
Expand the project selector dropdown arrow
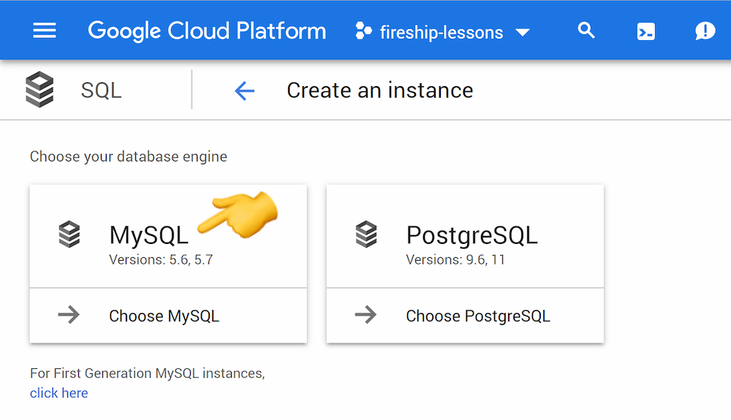tap(522, 32)
